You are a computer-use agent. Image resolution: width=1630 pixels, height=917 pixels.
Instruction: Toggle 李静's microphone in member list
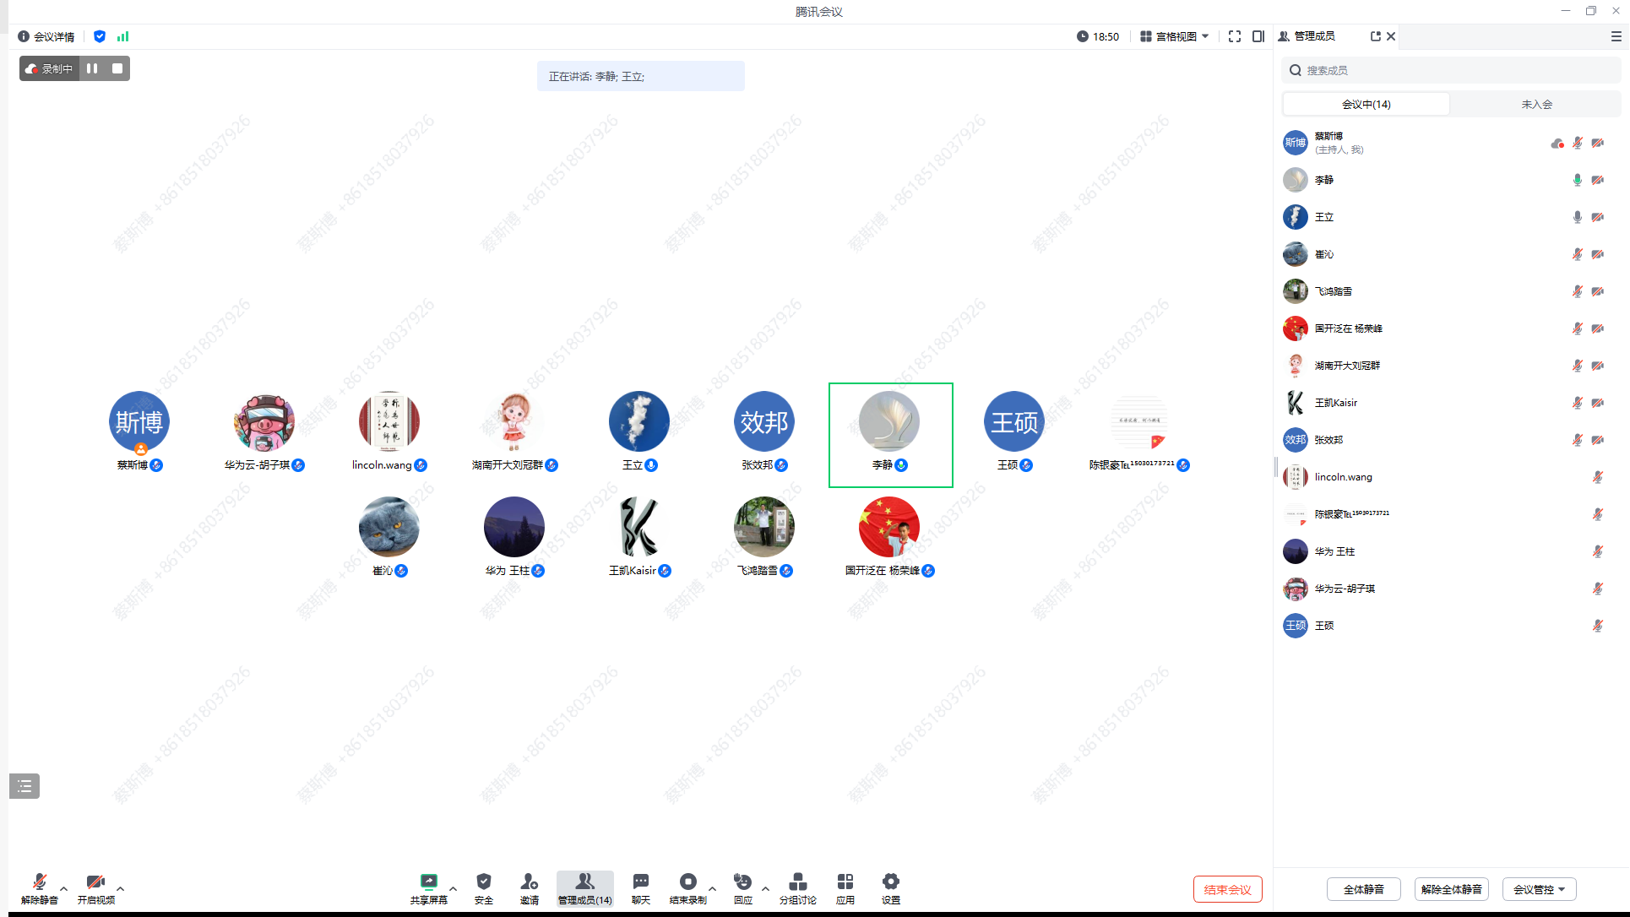pos(1577,180)
